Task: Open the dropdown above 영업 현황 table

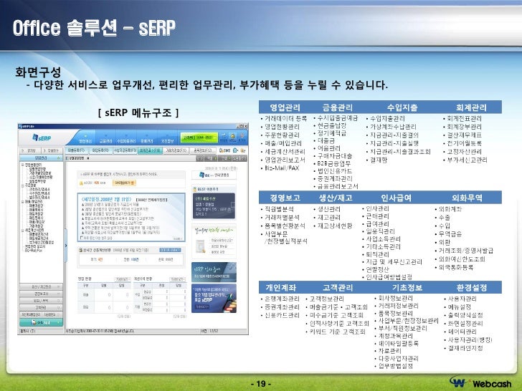Action: coord(123,279)
